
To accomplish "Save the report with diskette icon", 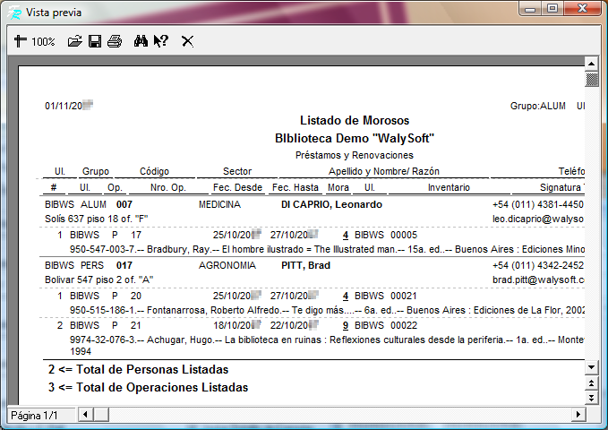I will (95, 41).
